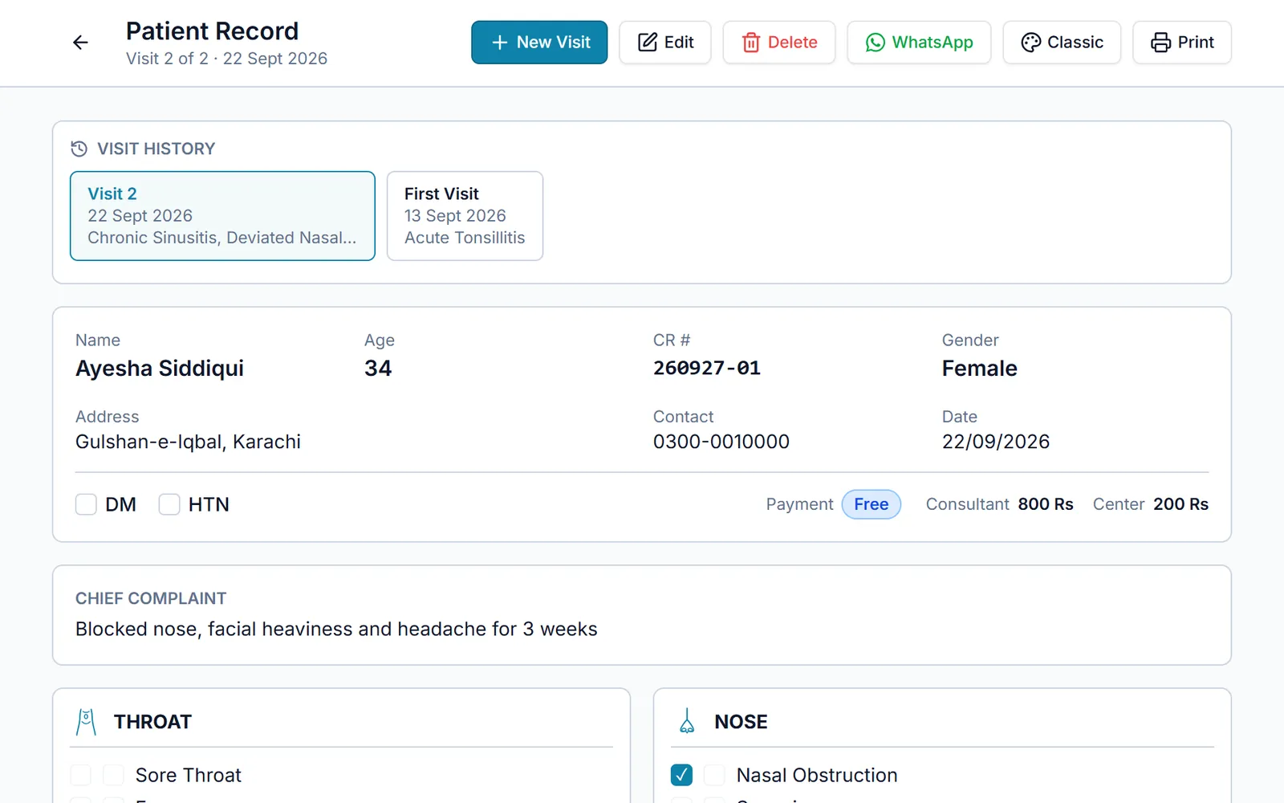
Task: Open Edit for this record
Action: 665,43
